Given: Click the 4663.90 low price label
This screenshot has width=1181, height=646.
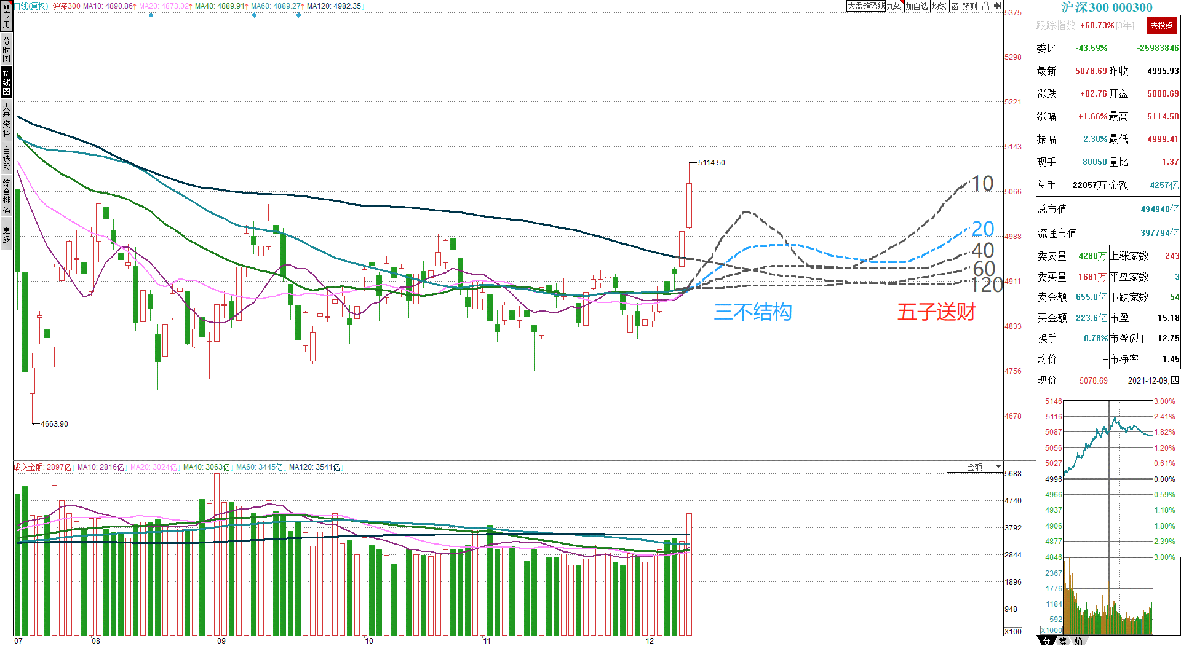Looking at the screenshot, I should pyautogui.click(x=54, y=424).
